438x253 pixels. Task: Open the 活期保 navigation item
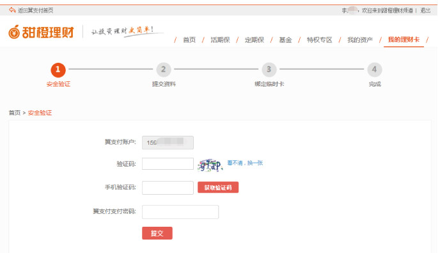(x=220, y=40)
